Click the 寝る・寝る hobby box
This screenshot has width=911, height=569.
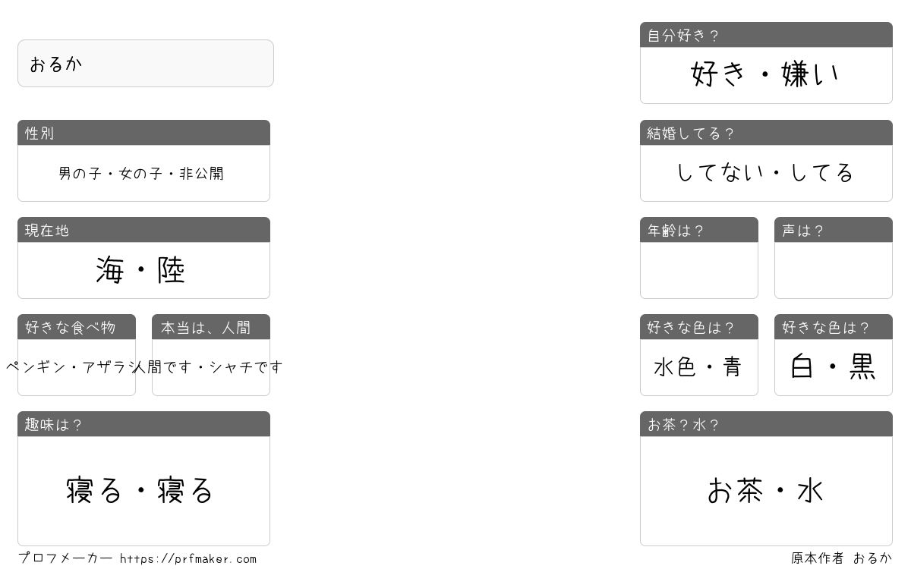(143, 491)
